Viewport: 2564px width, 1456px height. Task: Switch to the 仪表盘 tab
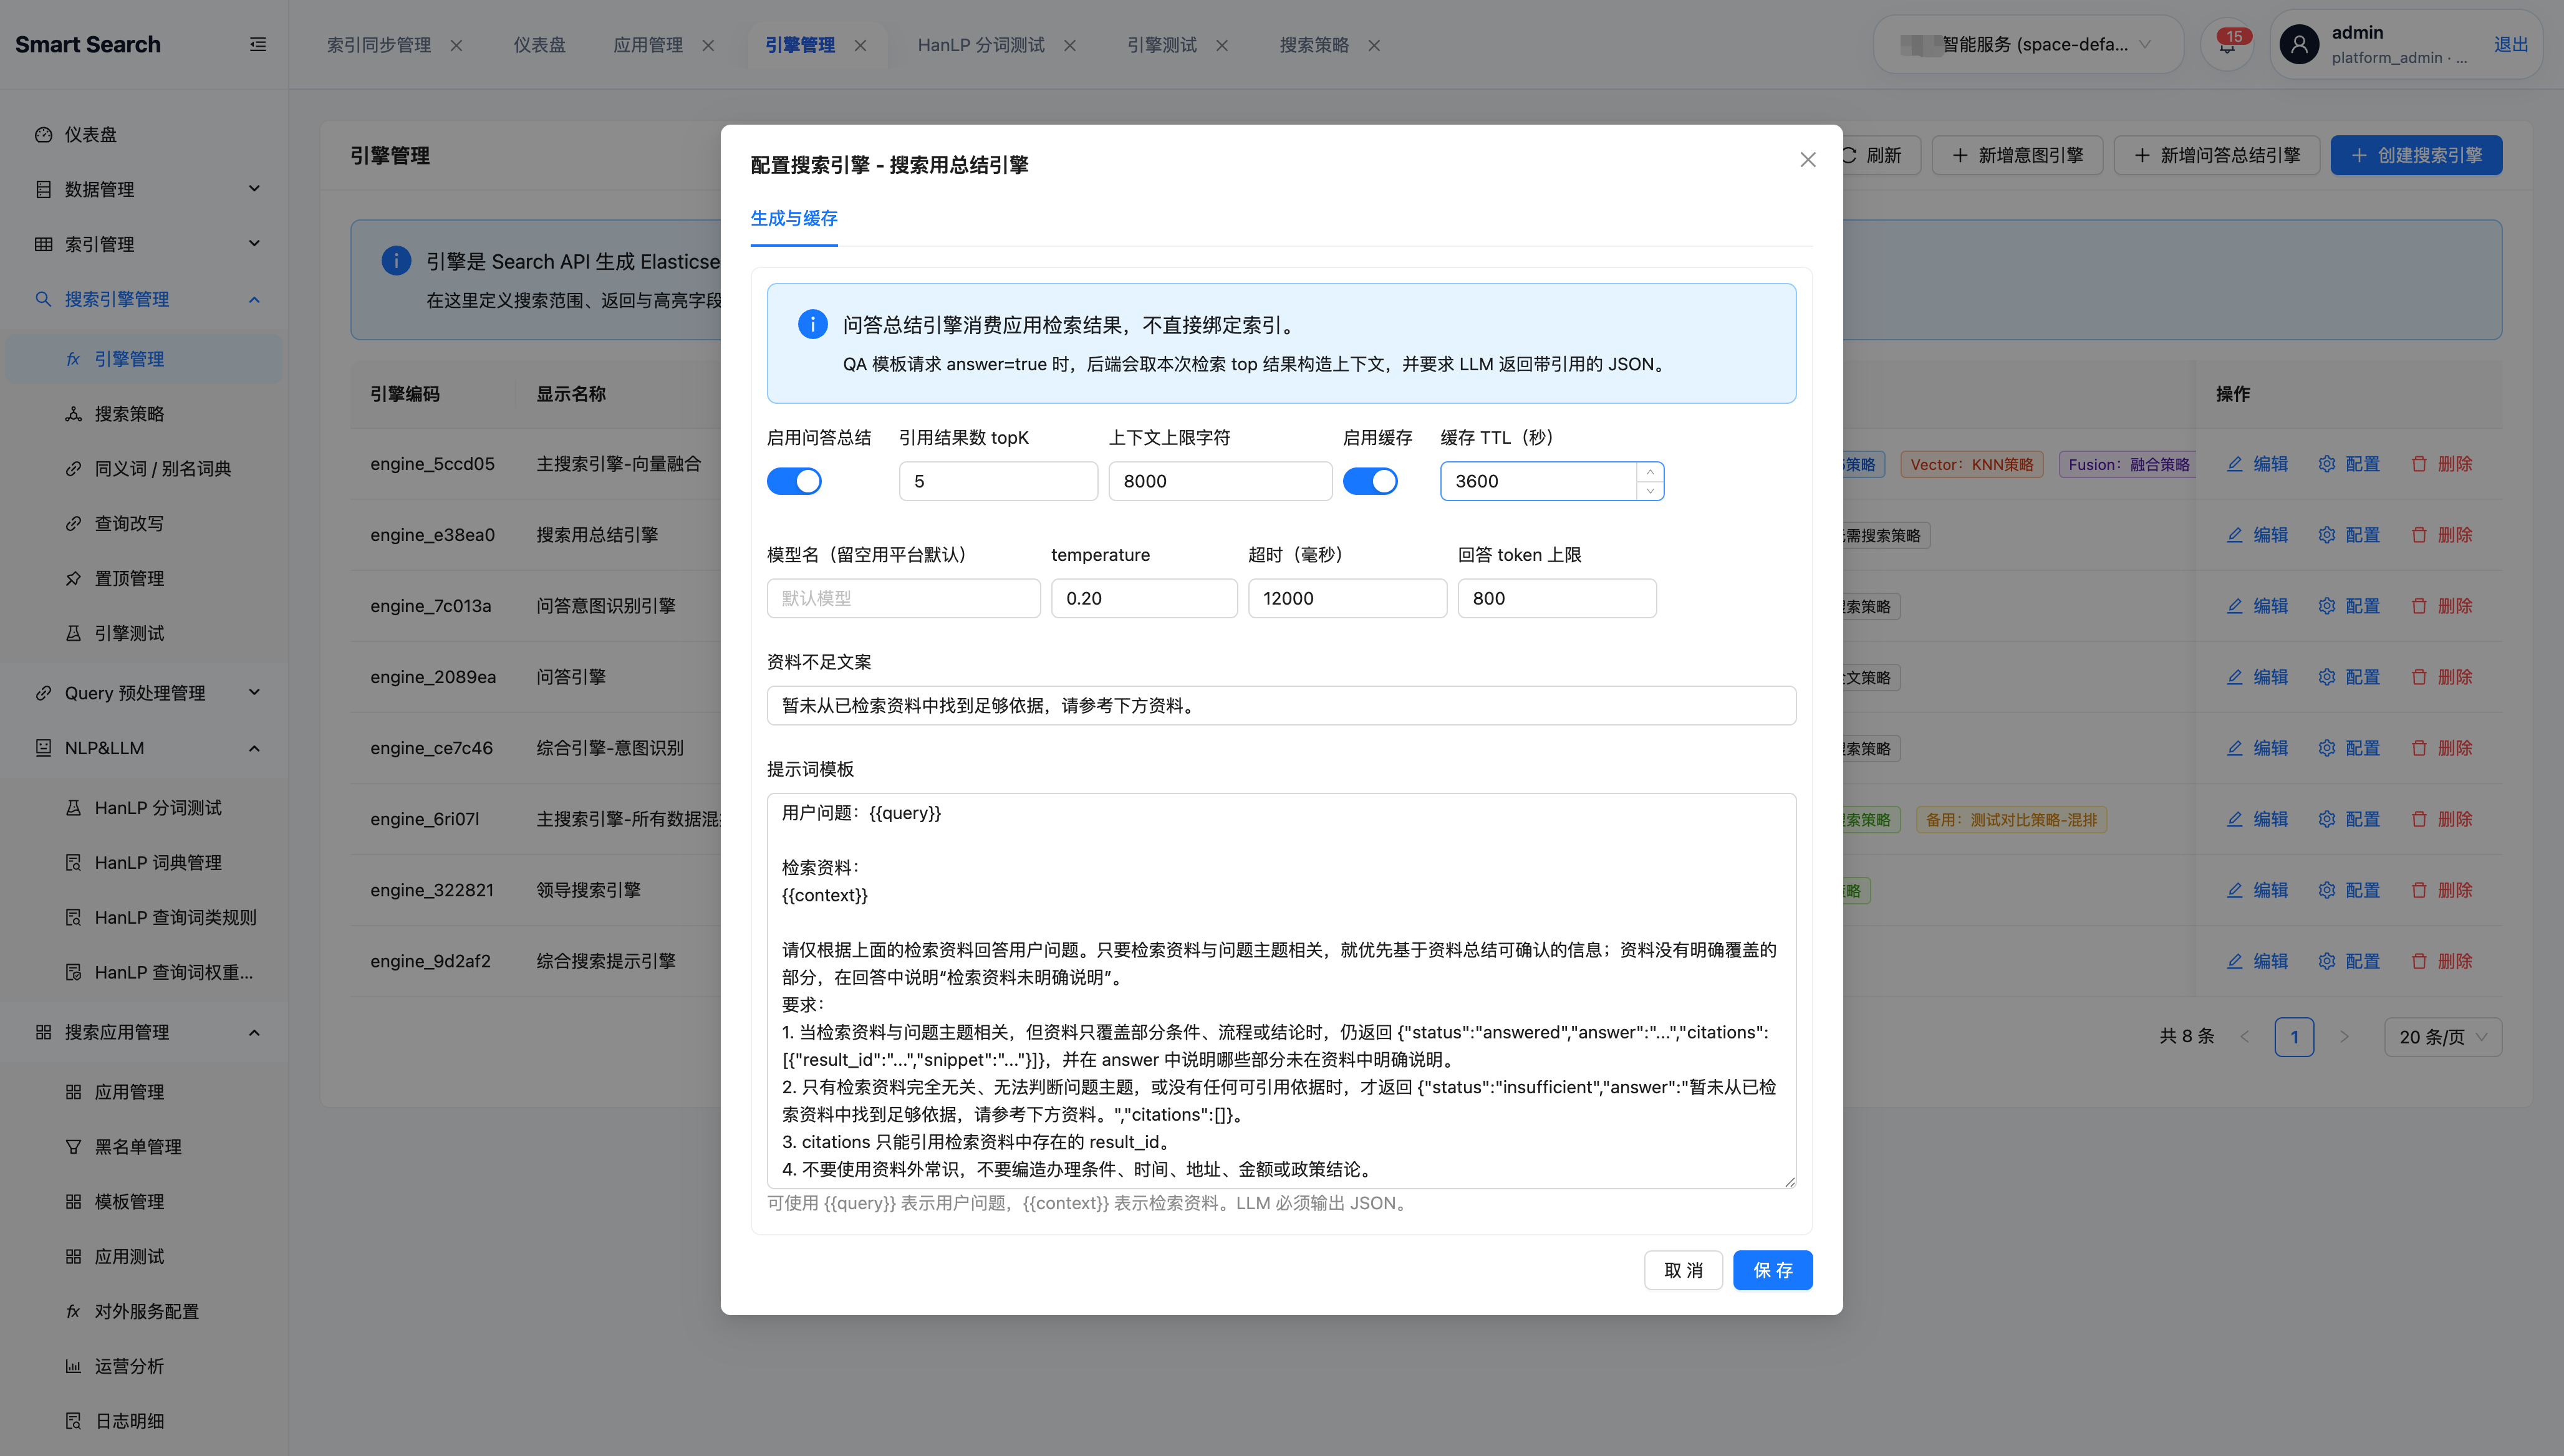(x=539, y=45)
